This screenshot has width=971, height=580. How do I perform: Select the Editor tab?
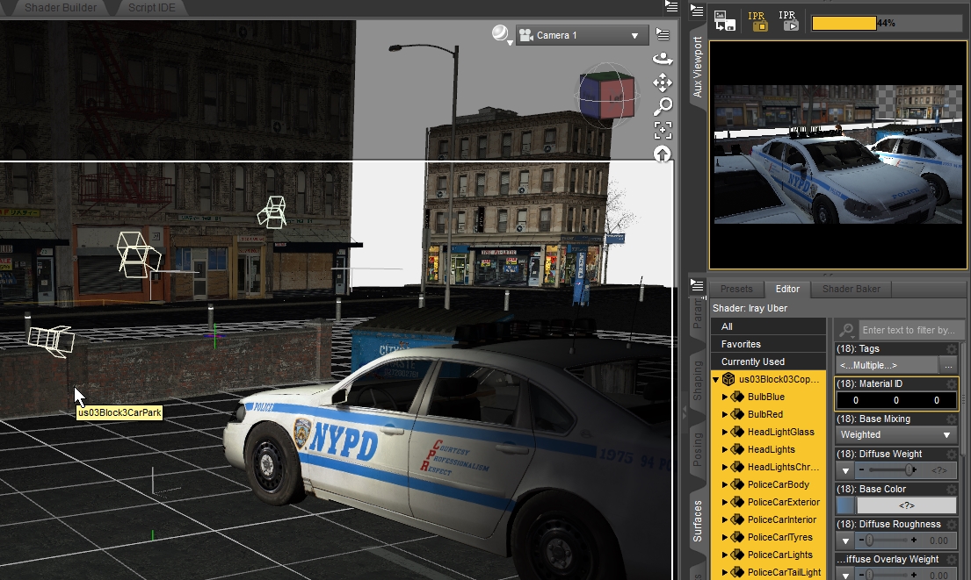(787, 289)
